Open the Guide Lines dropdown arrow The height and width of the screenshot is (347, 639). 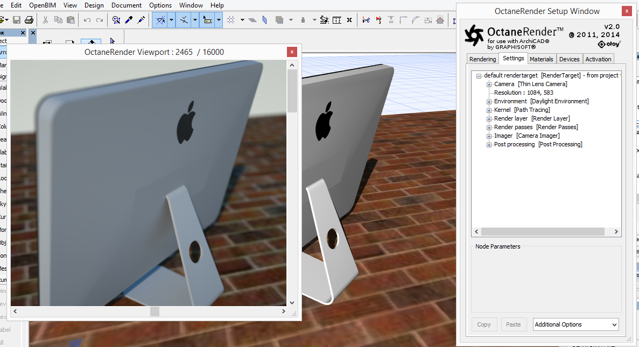[x=172, y=20]
